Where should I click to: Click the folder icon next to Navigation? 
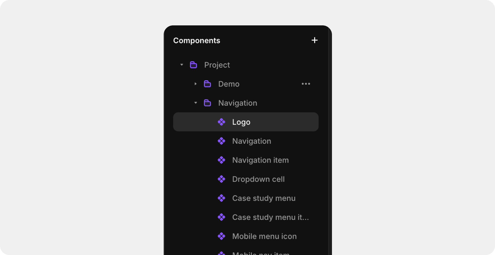pos(207,103)
